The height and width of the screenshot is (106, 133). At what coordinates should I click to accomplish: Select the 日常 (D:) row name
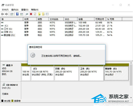(x=8, y=32)
